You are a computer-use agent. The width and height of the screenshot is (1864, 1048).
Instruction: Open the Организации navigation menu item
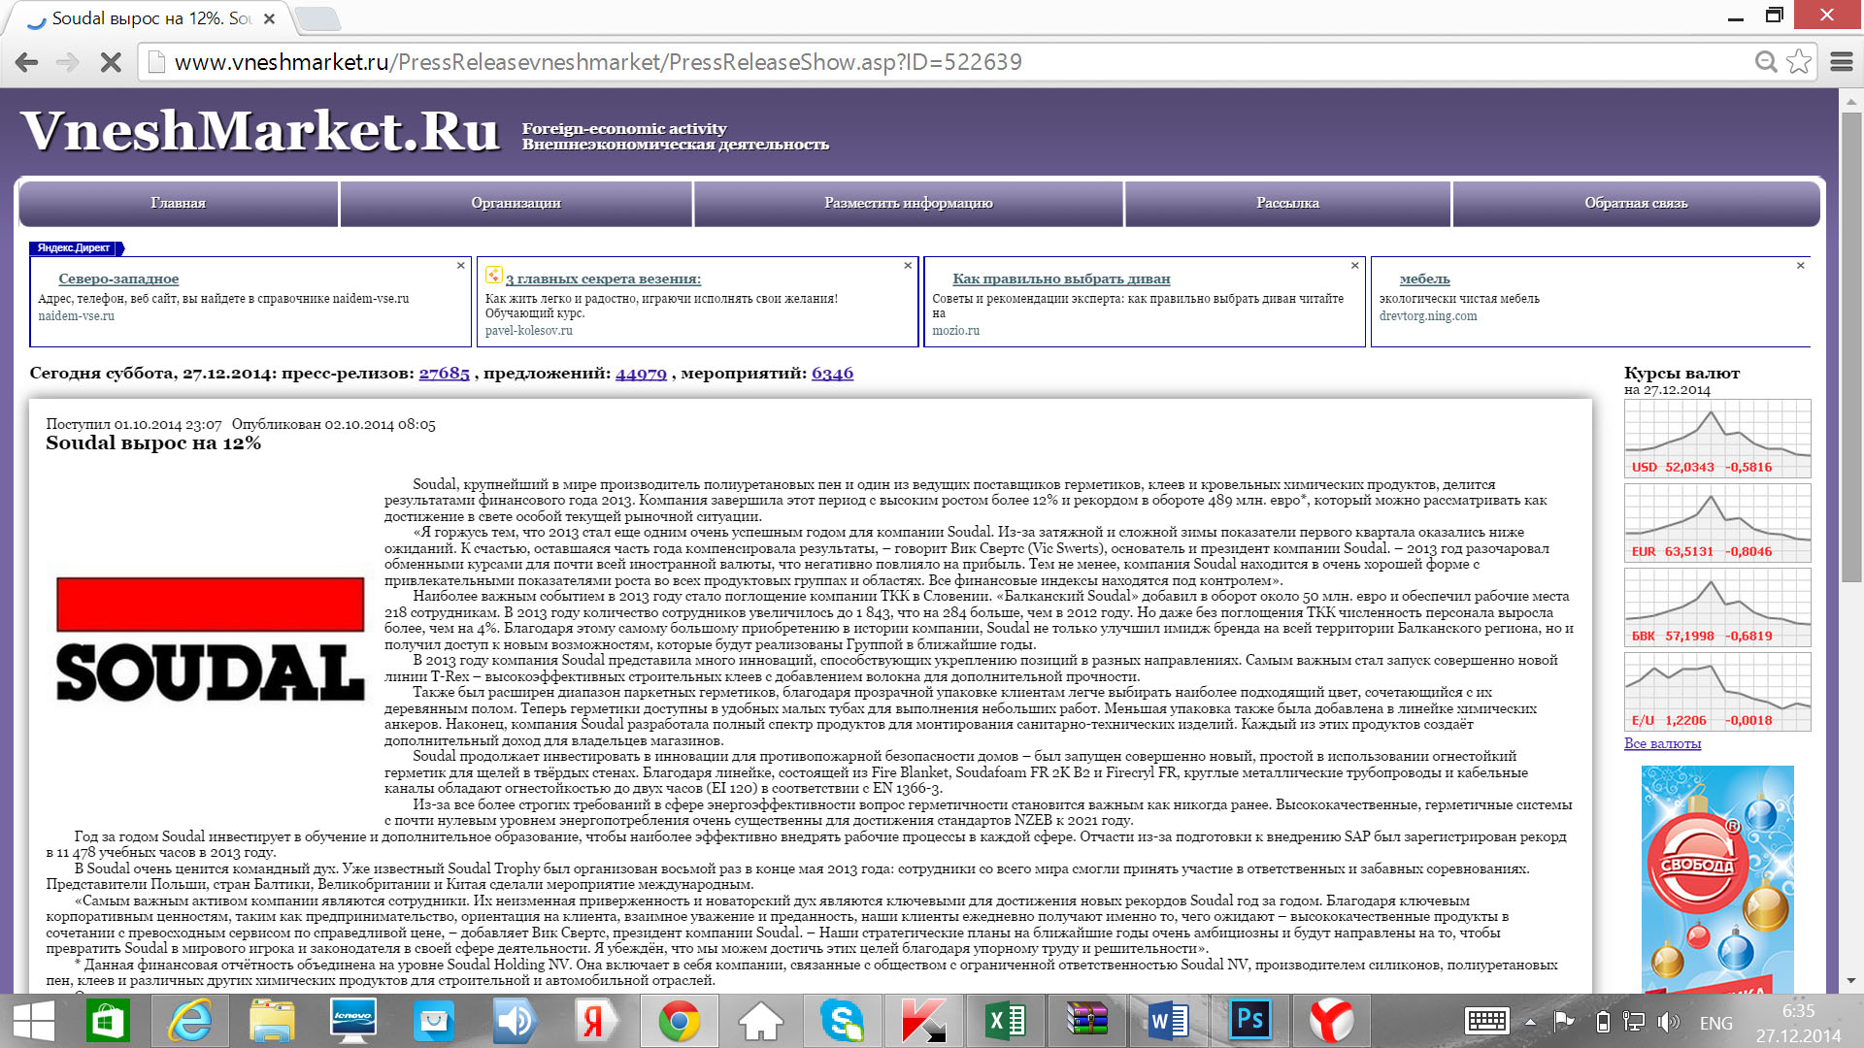516,203
